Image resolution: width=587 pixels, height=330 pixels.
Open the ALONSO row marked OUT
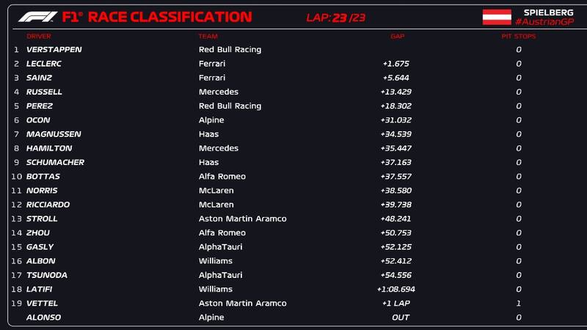tap(43, 318)
